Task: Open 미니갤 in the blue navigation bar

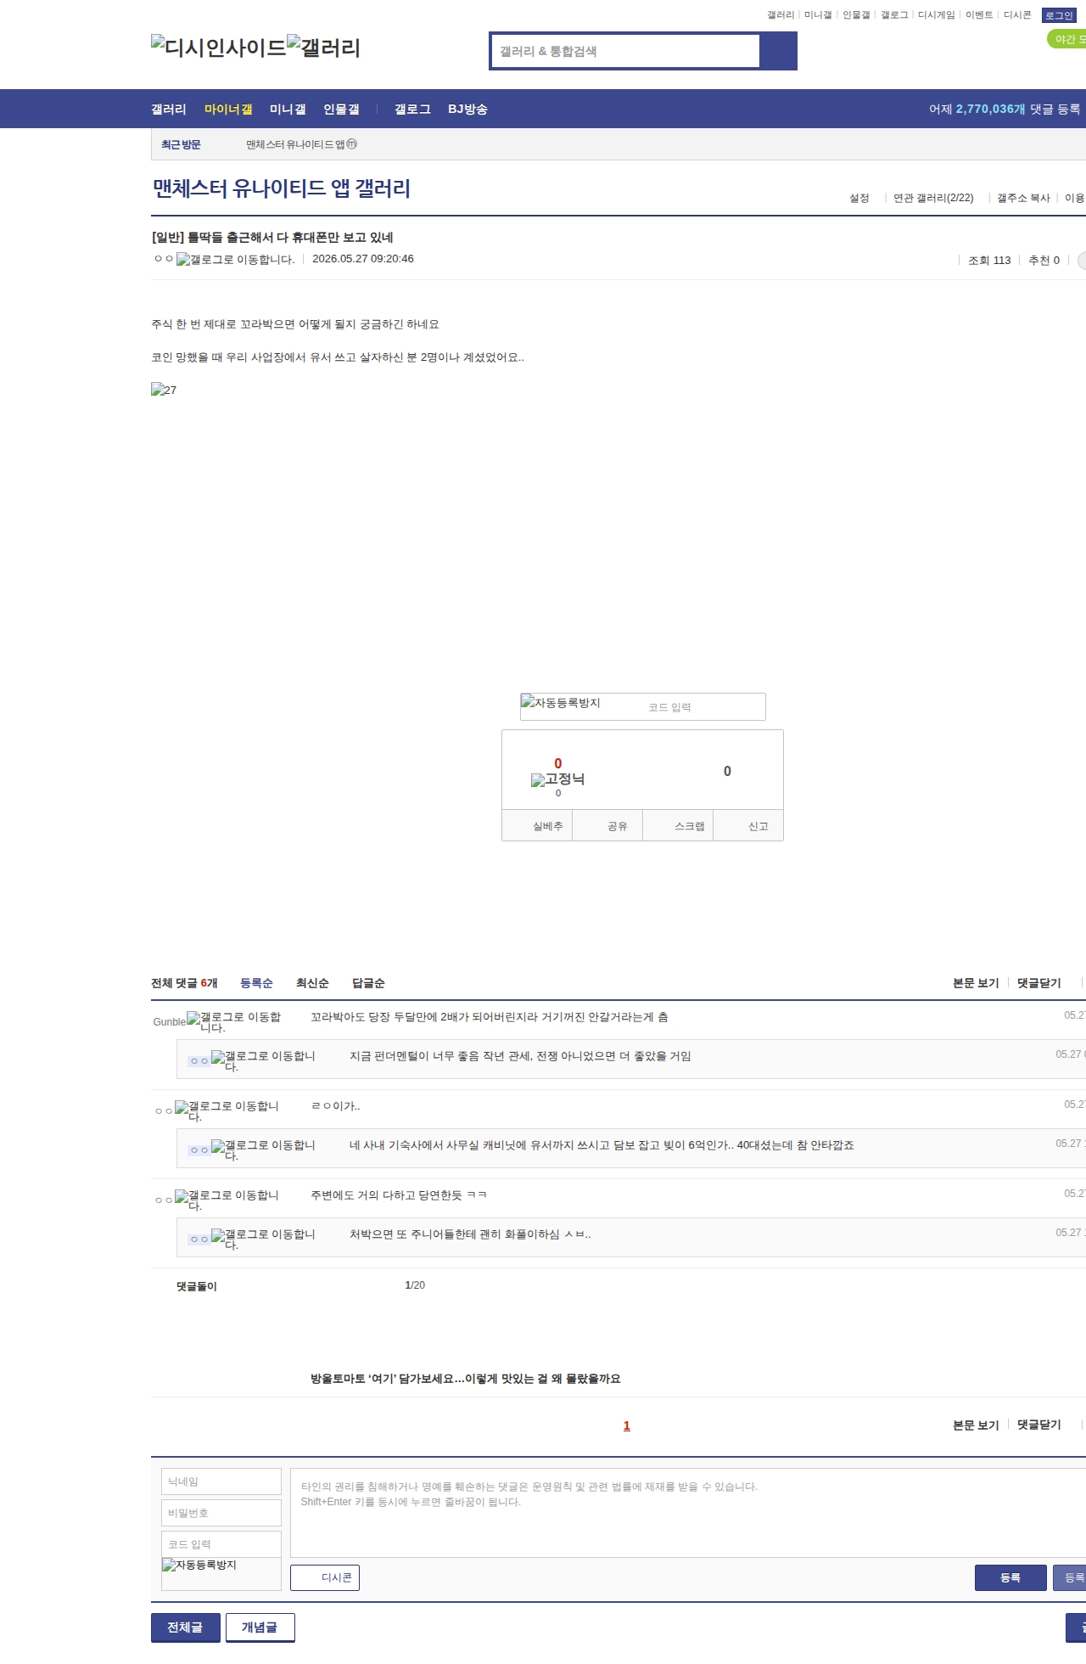Action: click(x=288, y=110)
